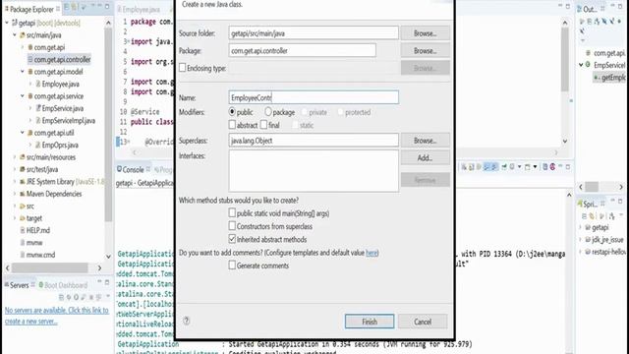The height and width of the screenshot is (354, 629).
Task: Select HELP.md file in Package Explorer
Action: 35,230
